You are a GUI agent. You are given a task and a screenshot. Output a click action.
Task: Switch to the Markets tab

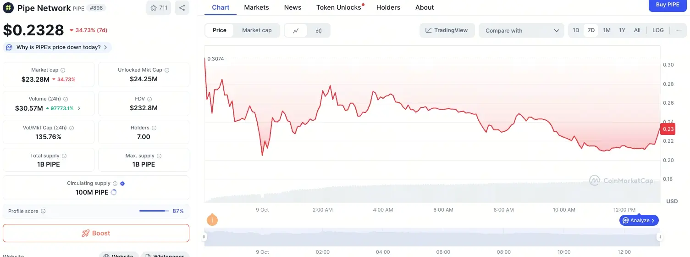coord(257,7)
